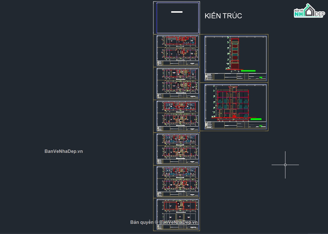Select the fourth floor plan sheet in the column
Screen dimensions: 328x234
[177, 149]
